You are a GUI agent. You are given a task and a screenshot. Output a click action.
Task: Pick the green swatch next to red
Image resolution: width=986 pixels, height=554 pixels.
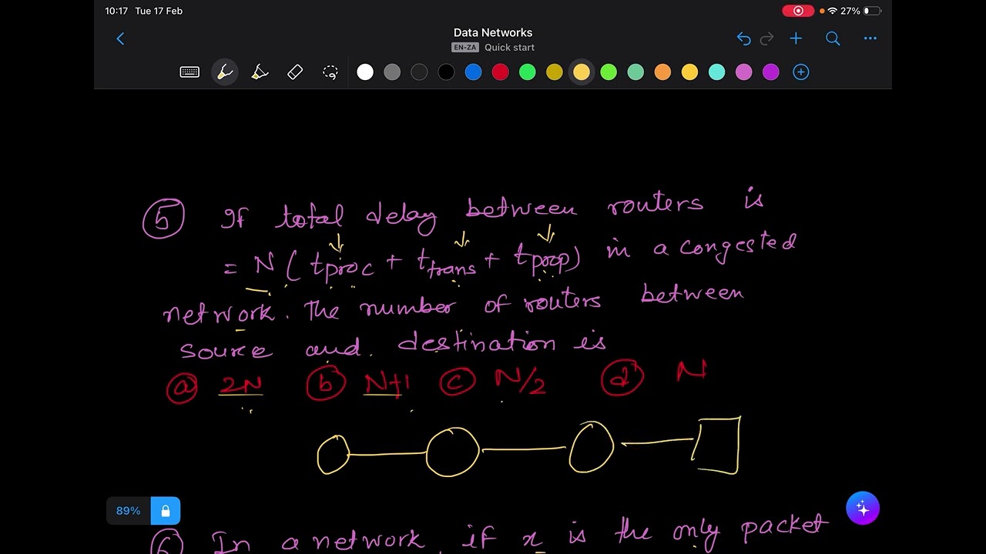(x=527, y=72)
